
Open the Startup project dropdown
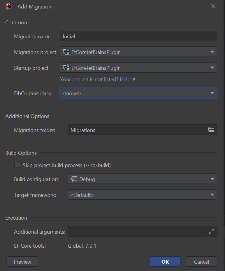click(212, 67)
